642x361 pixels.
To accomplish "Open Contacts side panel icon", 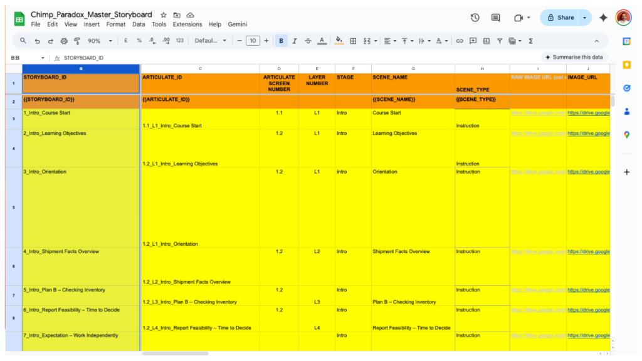I will 626,112.
